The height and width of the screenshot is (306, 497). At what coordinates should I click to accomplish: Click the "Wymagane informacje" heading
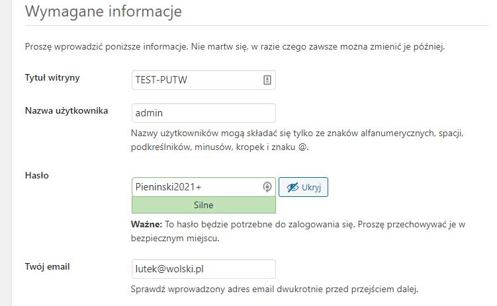(x=103, y=12)
